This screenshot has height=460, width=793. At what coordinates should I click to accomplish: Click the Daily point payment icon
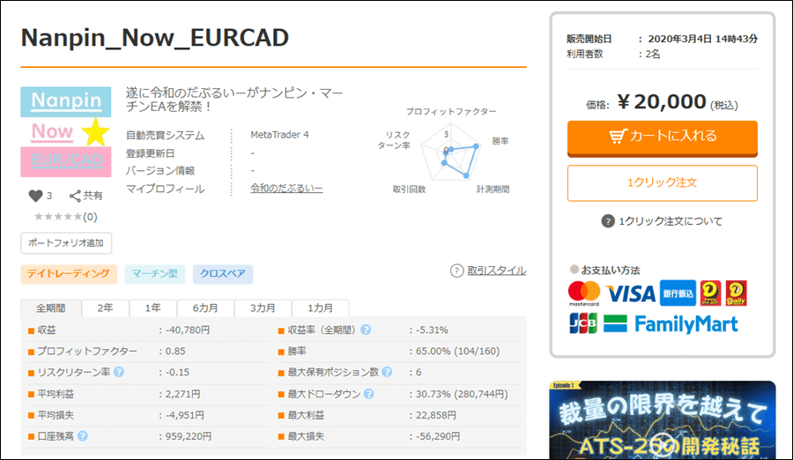[x=736, y=293]
